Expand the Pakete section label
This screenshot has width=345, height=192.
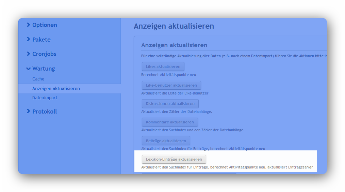41,40
